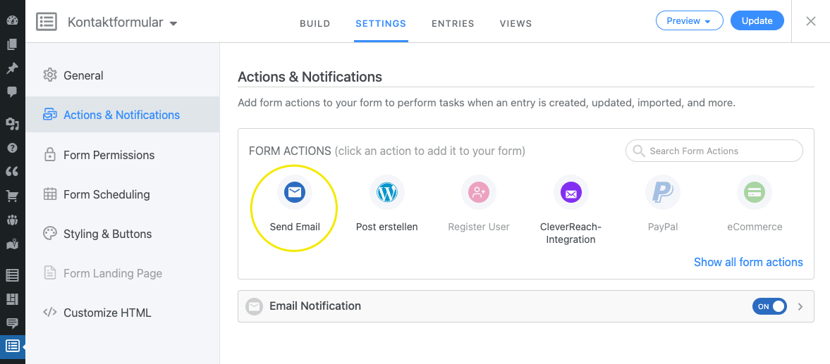This screenshot has width=830, height=364.
Task: Click the Send Email action icon
Action: [295, 192]
